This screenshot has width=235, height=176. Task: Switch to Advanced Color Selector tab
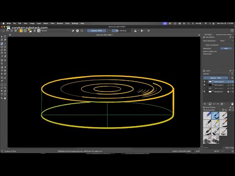pyautogui.click(x=224, y=35)
